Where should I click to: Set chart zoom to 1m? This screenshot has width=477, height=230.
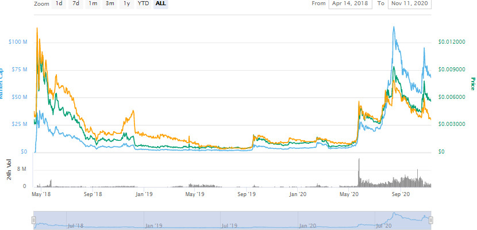93,3
